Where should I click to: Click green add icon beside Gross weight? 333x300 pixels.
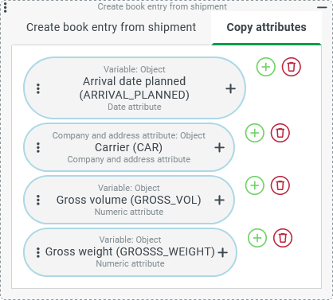coord(257,238)
